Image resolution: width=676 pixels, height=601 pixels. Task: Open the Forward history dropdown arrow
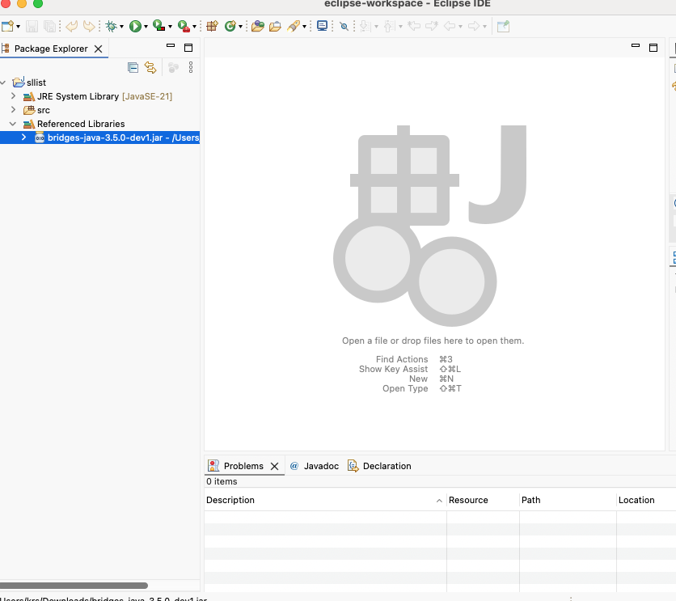coord(484,27)
